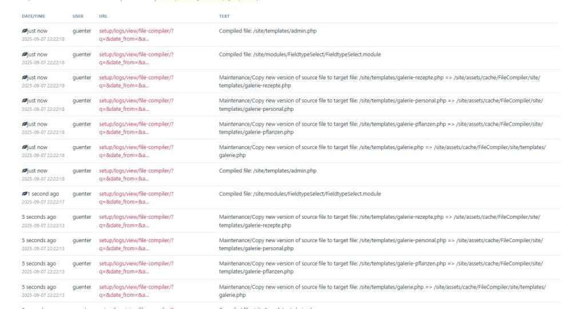Click the URL column header
This screenshot has width=572, height=309.
point(103,16)
